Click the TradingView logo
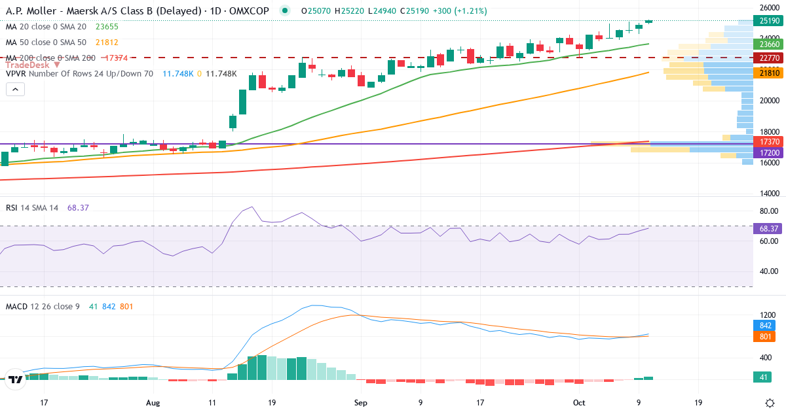The height and width of the screenshot is (412, 786). (15, 378)
